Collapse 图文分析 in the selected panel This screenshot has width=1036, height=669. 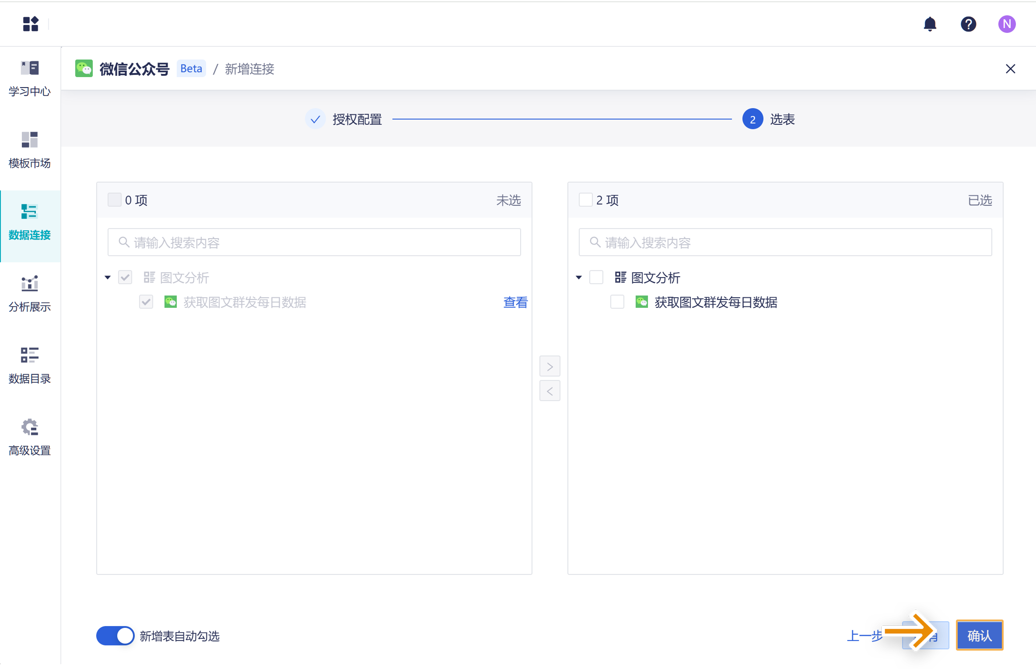579,277
